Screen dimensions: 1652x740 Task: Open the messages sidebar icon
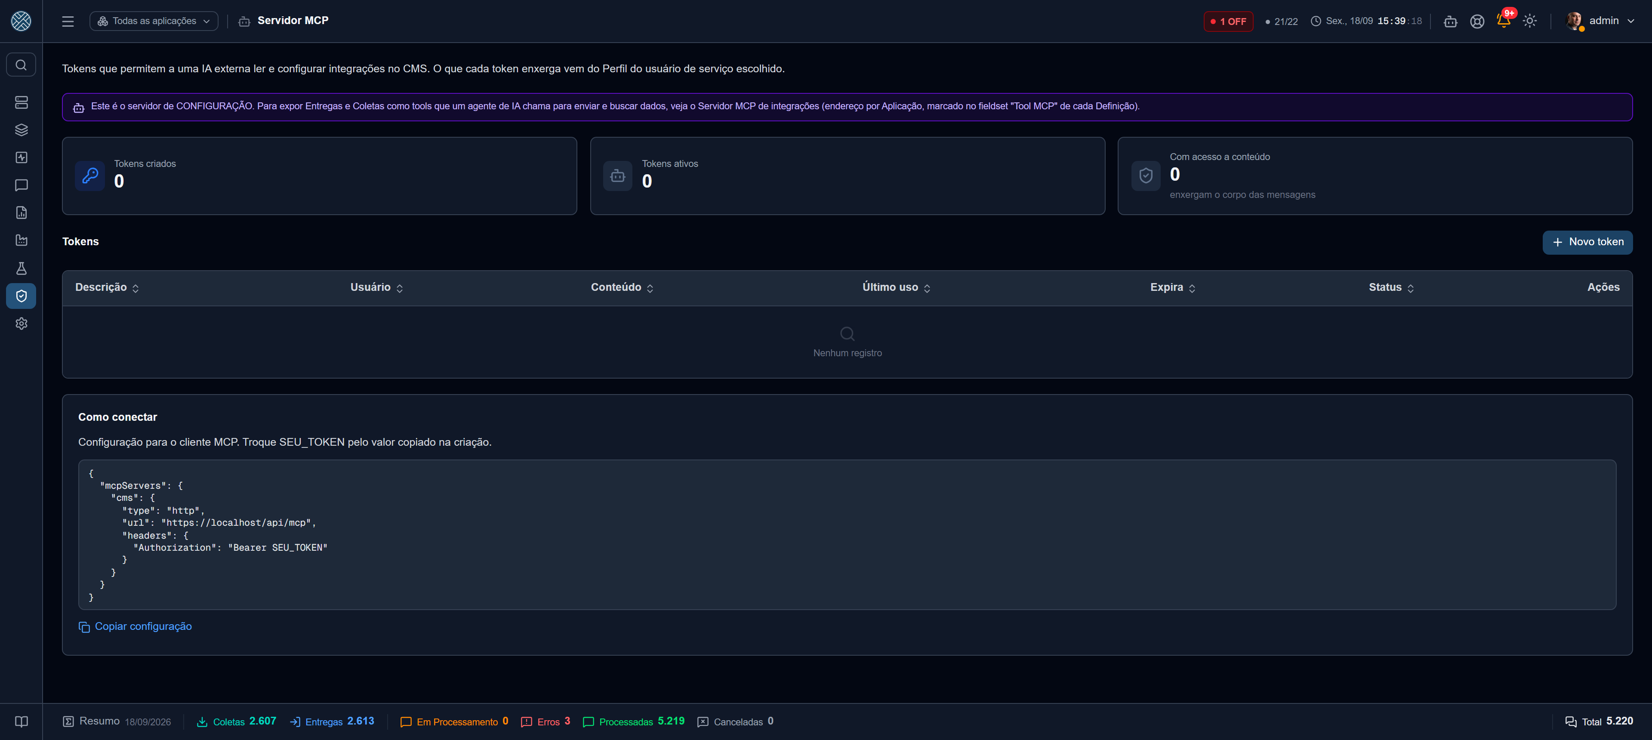[x=21, y=185]
